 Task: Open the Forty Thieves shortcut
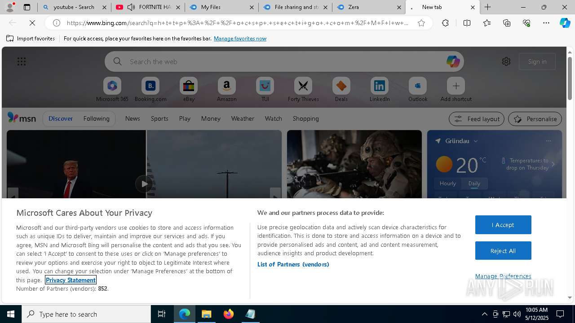click(x=303, y=89)
